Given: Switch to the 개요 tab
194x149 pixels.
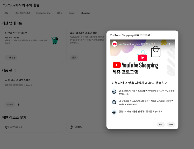Looking at the screenshot, I should pyautogui.click(x=6, y=13).
